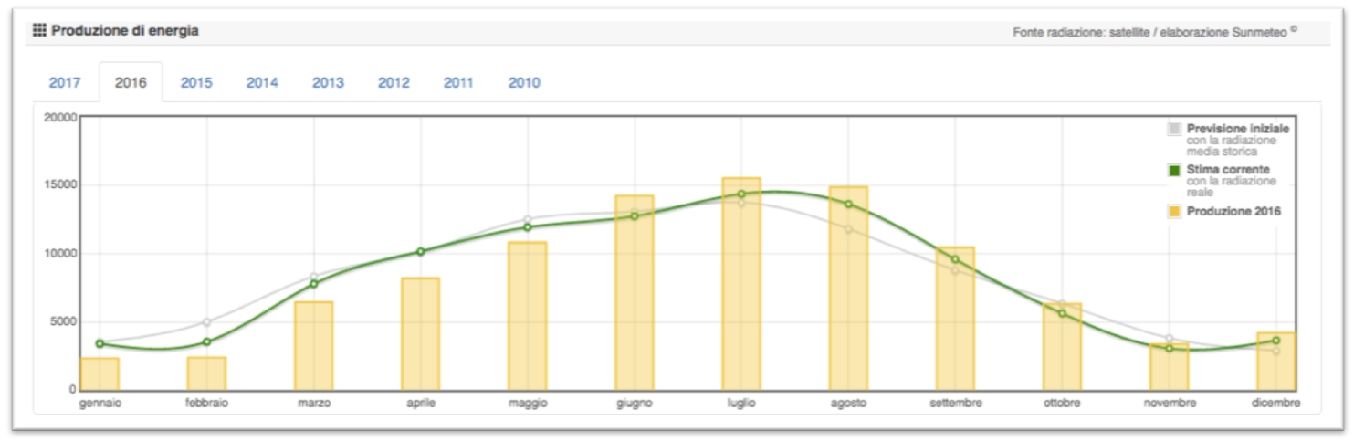
Task: Click the gray forecast point above febbraio
Action: pyautogui.click(x=206, y=322)
